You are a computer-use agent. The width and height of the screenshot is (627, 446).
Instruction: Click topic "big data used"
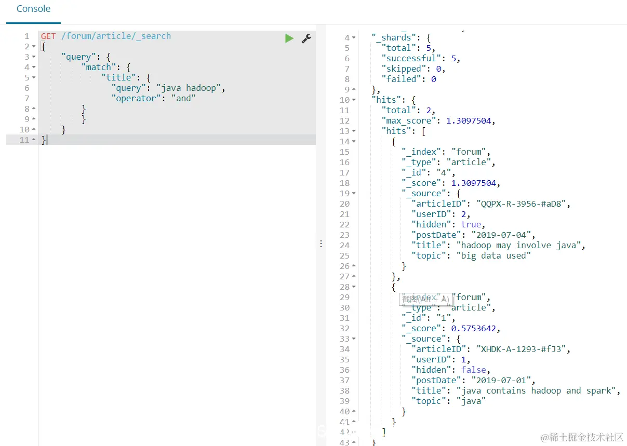pos(493,256)
